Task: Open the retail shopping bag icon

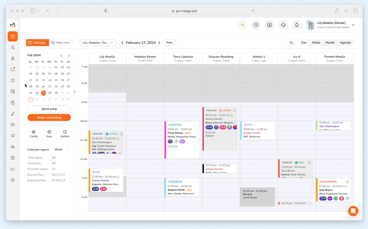Action: tap(13, 158)
